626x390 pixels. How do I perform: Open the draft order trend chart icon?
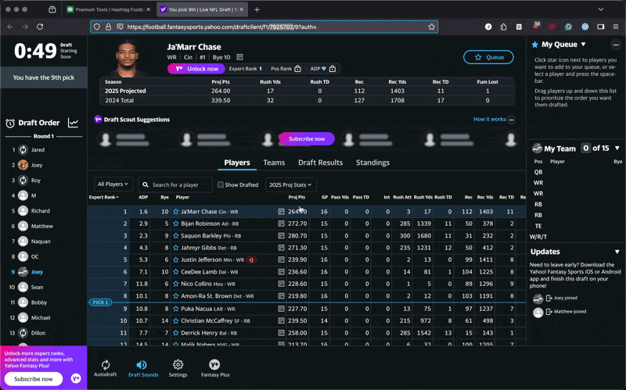(73, 123)
